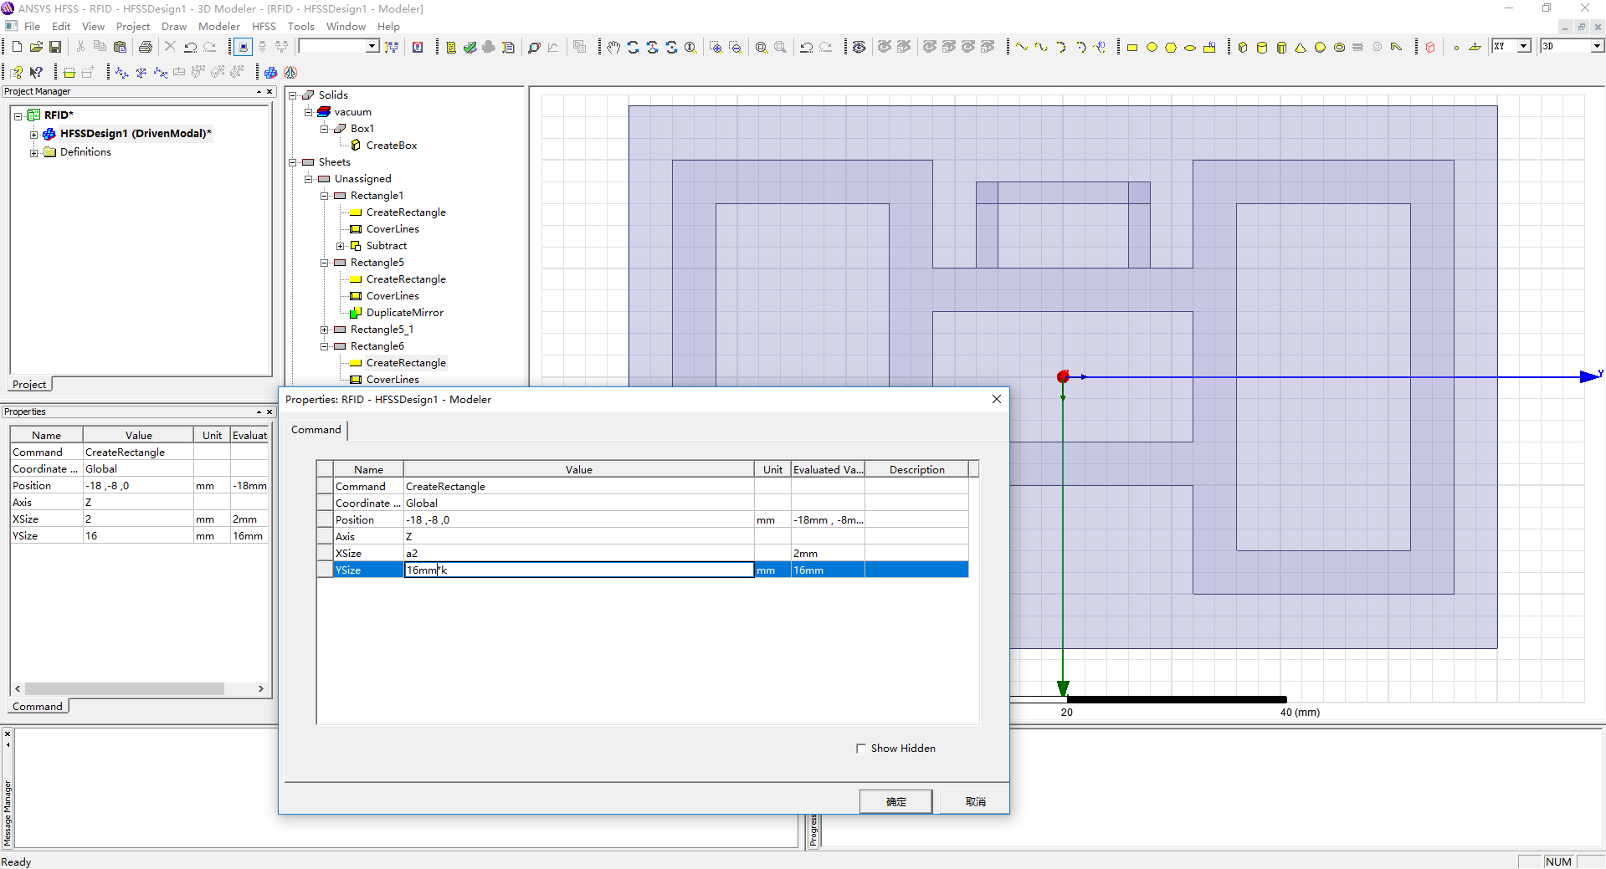The width and height of the screenshot is (1606, 869).
Task: Pick the Draw cylinder tool
Action: [x=1262, y=48]
